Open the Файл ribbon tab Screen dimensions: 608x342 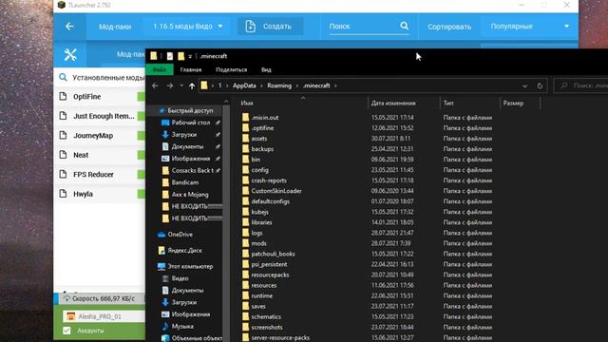[160, 69]
